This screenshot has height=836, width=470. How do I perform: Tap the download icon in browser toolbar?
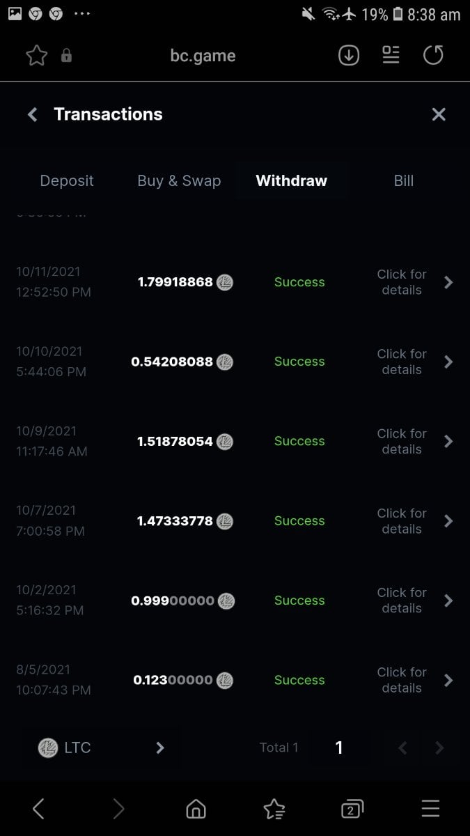pos(349,56)
